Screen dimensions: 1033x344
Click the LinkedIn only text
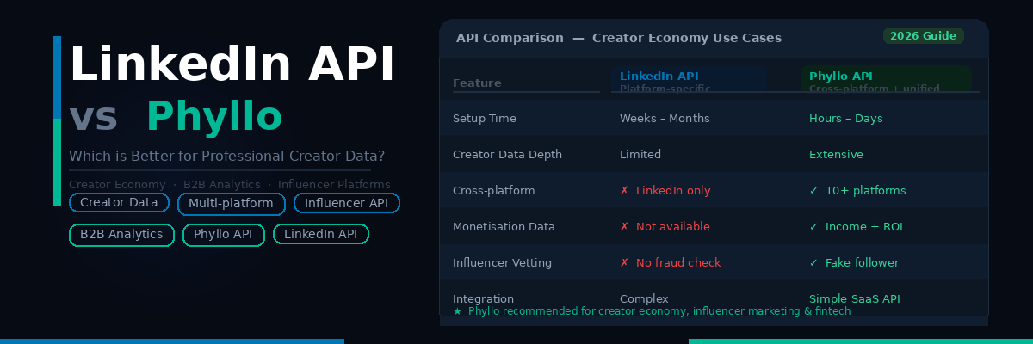pyautogui.click(x=673, y=190)
